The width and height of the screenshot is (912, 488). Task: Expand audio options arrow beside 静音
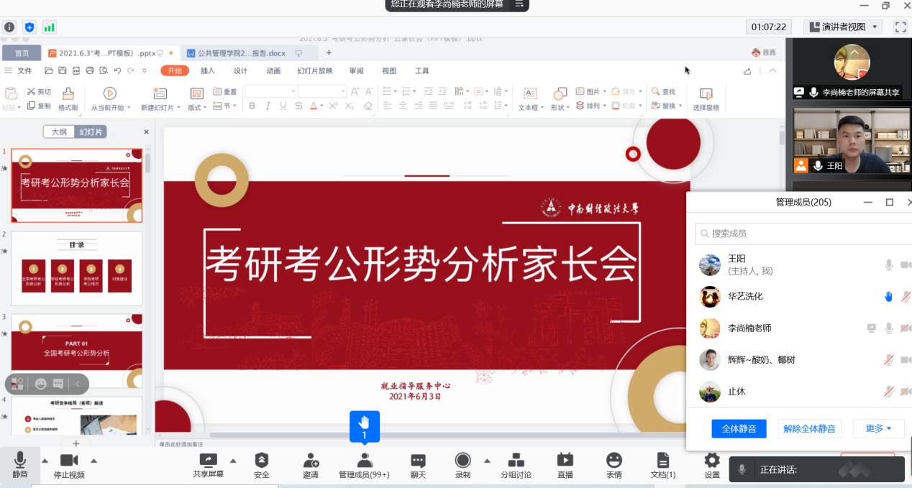click(45, 461)
